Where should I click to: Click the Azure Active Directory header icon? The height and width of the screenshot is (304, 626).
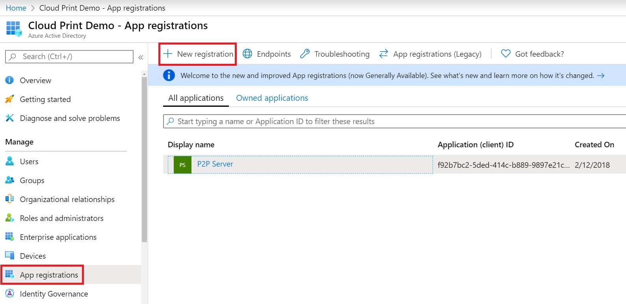click(x=14, y=29)
